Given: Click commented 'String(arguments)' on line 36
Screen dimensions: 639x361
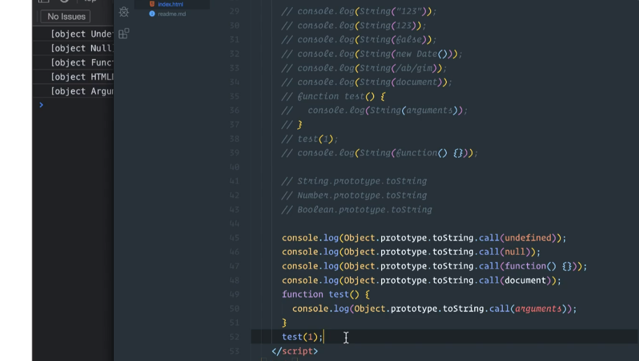Looking at the screenshot, I should pos(414,110).
